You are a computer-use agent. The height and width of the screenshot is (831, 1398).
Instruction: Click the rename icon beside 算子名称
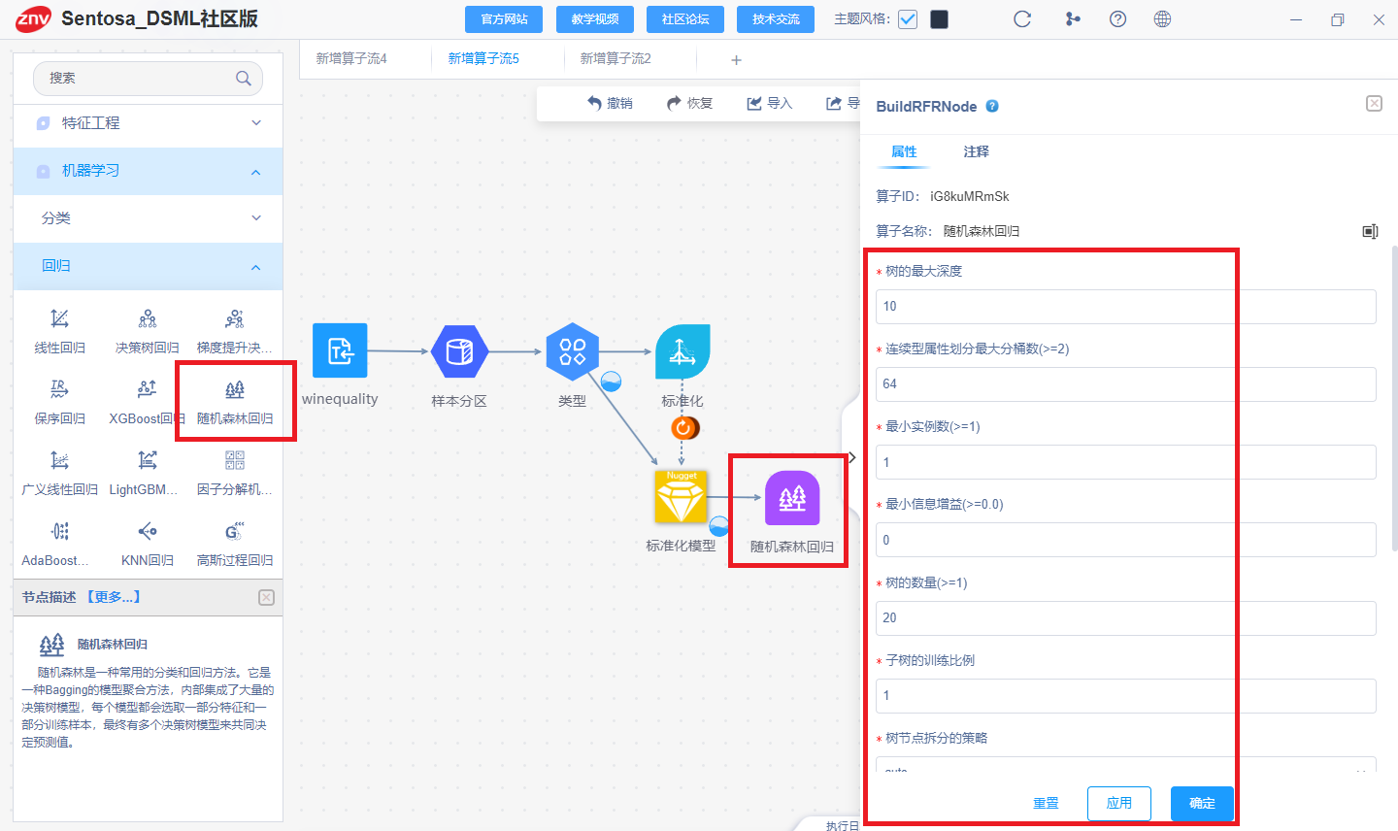(x=1370, y=231)
